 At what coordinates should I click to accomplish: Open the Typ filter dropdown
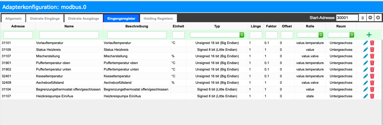(217, 35)
